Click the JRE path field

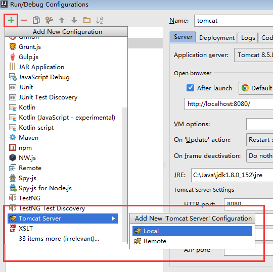tap(232, 175)
